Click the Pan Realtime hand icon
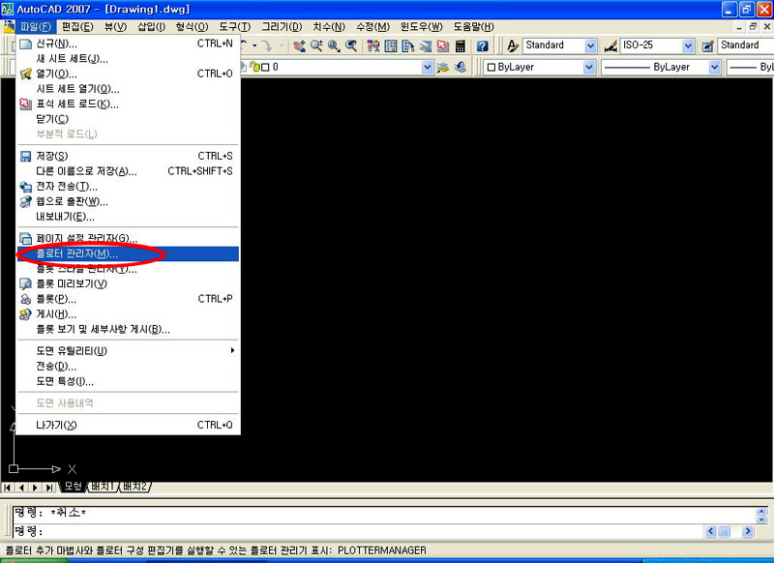 point(299,45)
